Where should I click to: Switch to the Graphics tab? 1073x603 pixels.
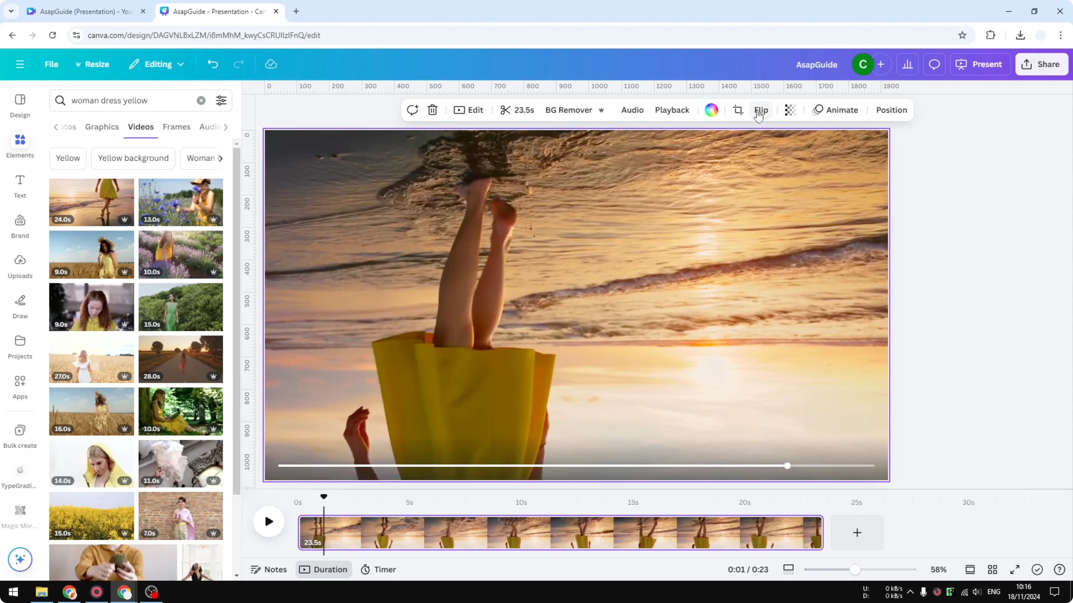pos(102,127)
